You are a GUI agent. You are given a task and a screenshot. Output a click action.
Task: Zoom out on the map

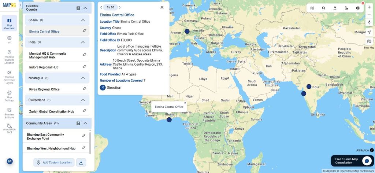(x=369, y=15)
